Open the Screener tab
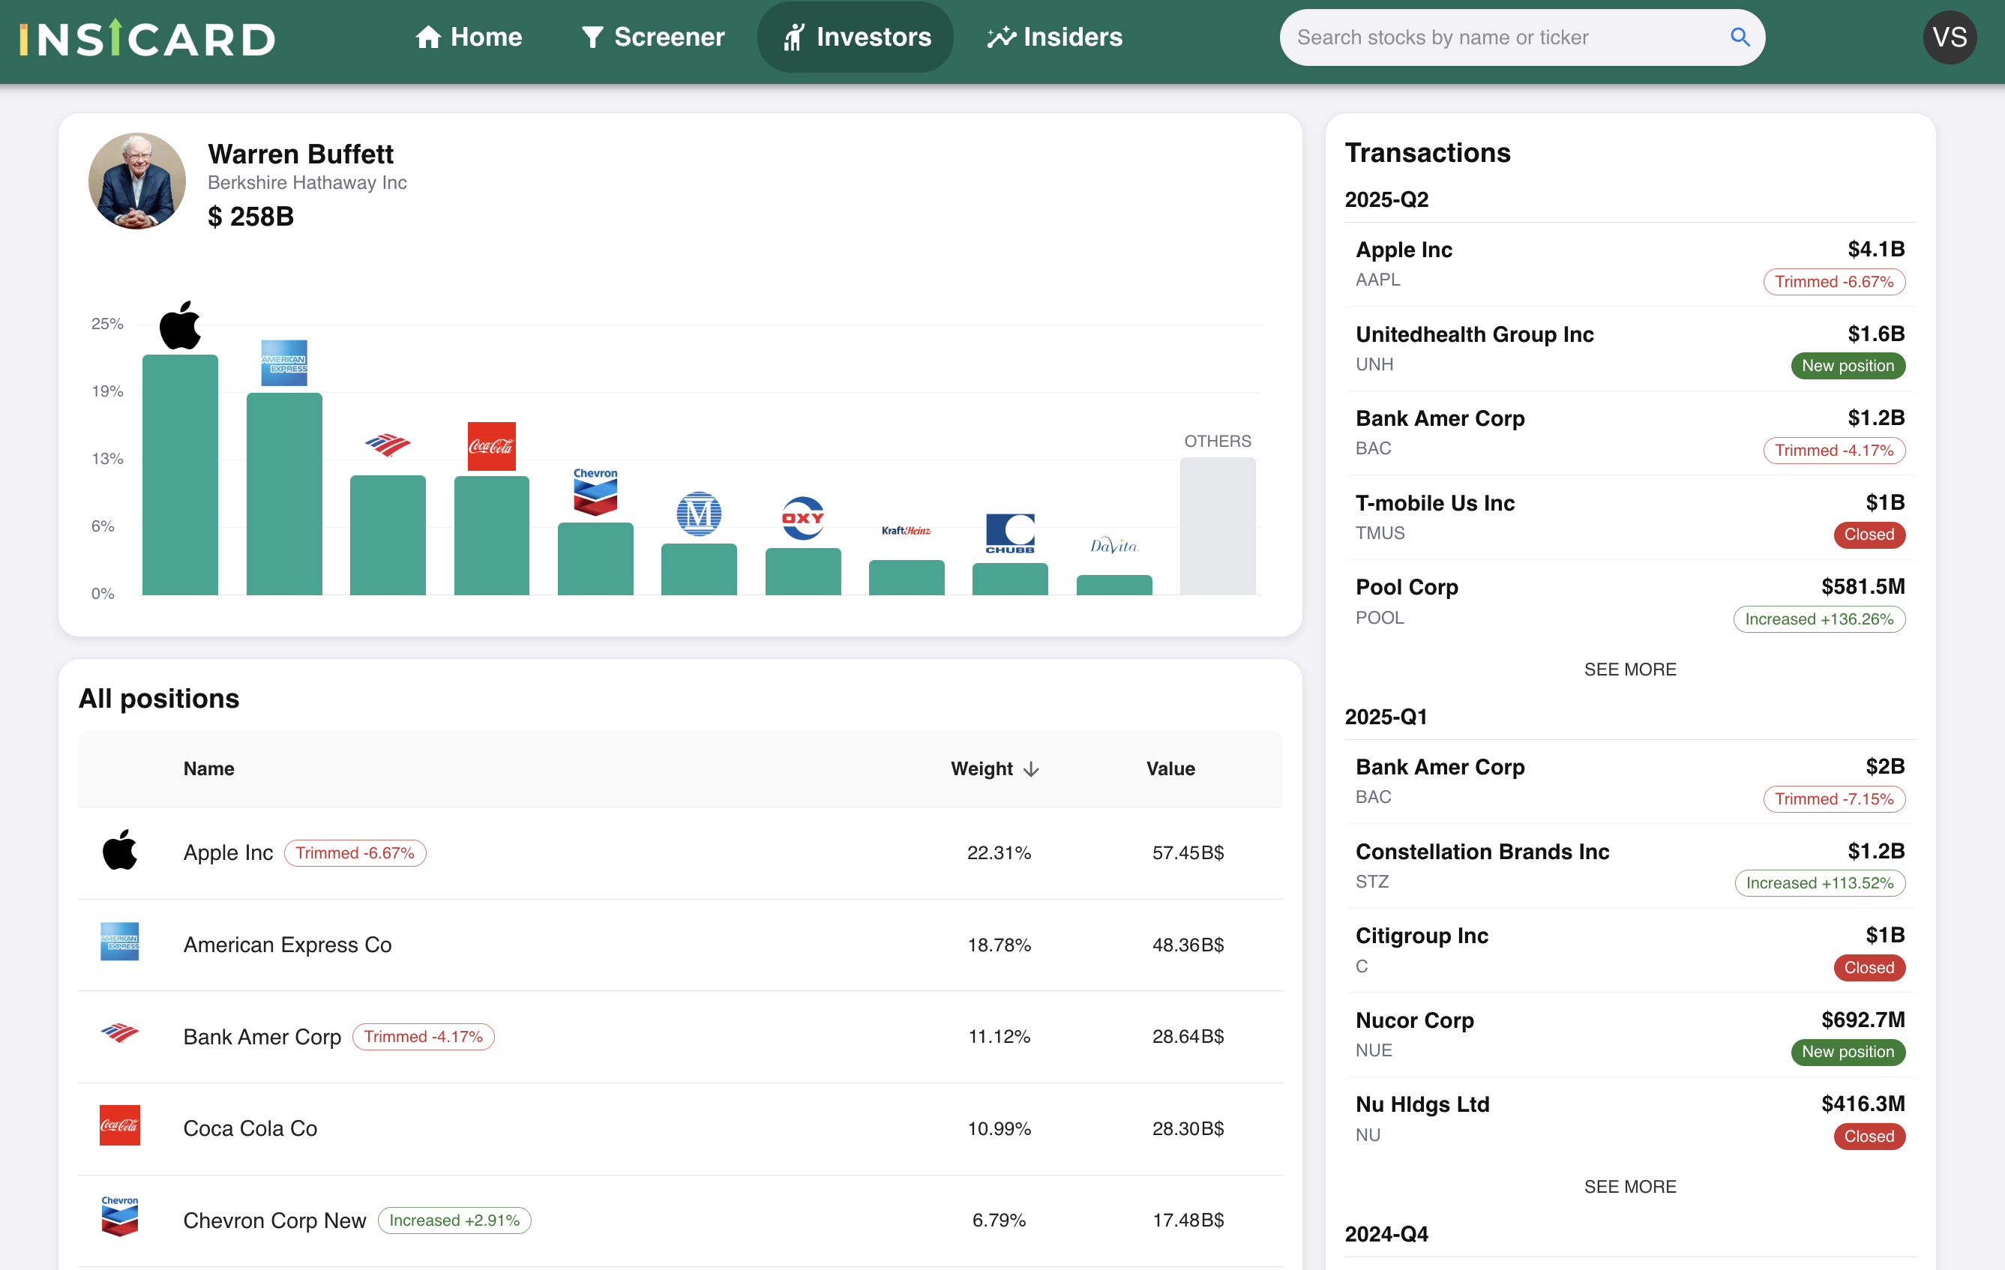2005x1270 pixels. pos(653,37)
